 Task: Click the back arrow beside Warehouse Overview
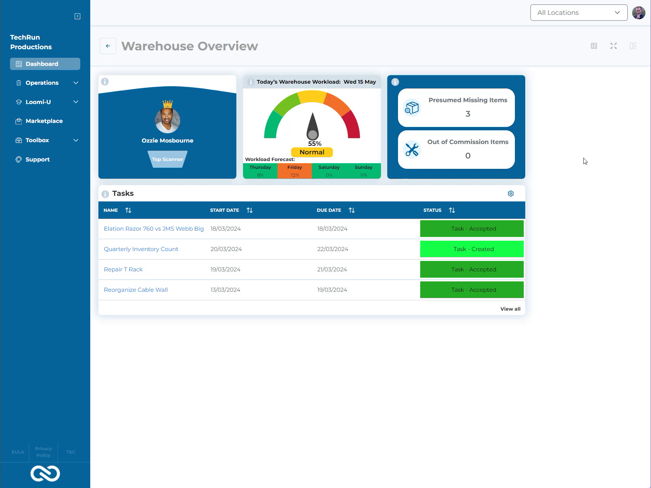[108, 46]
